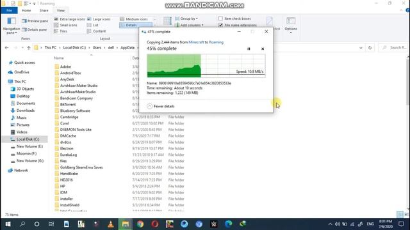Open Cortana circle on the taskbar

[37, 224]
